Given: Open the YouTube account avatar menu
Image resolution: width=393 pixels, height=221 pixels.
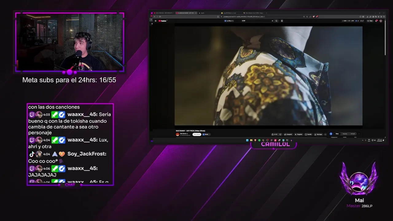Looking at the screenshot, I should click(x=381, y=21).
